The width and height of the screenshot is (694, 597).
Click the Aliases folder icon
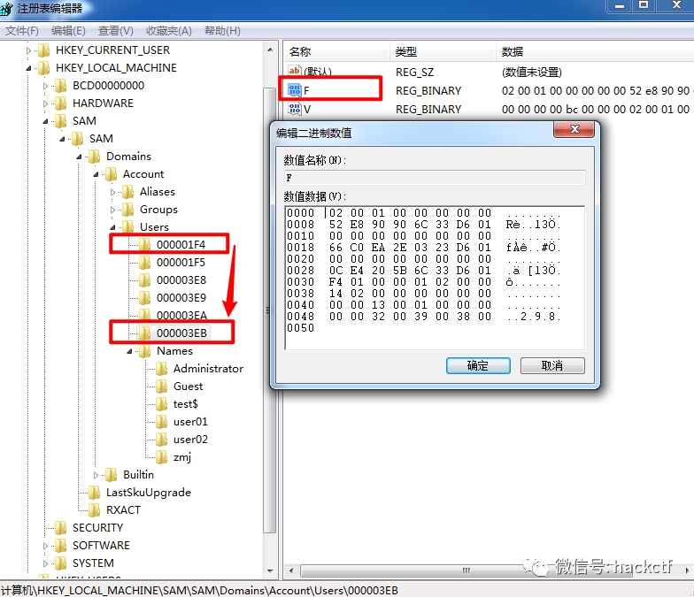coord(127,192)
